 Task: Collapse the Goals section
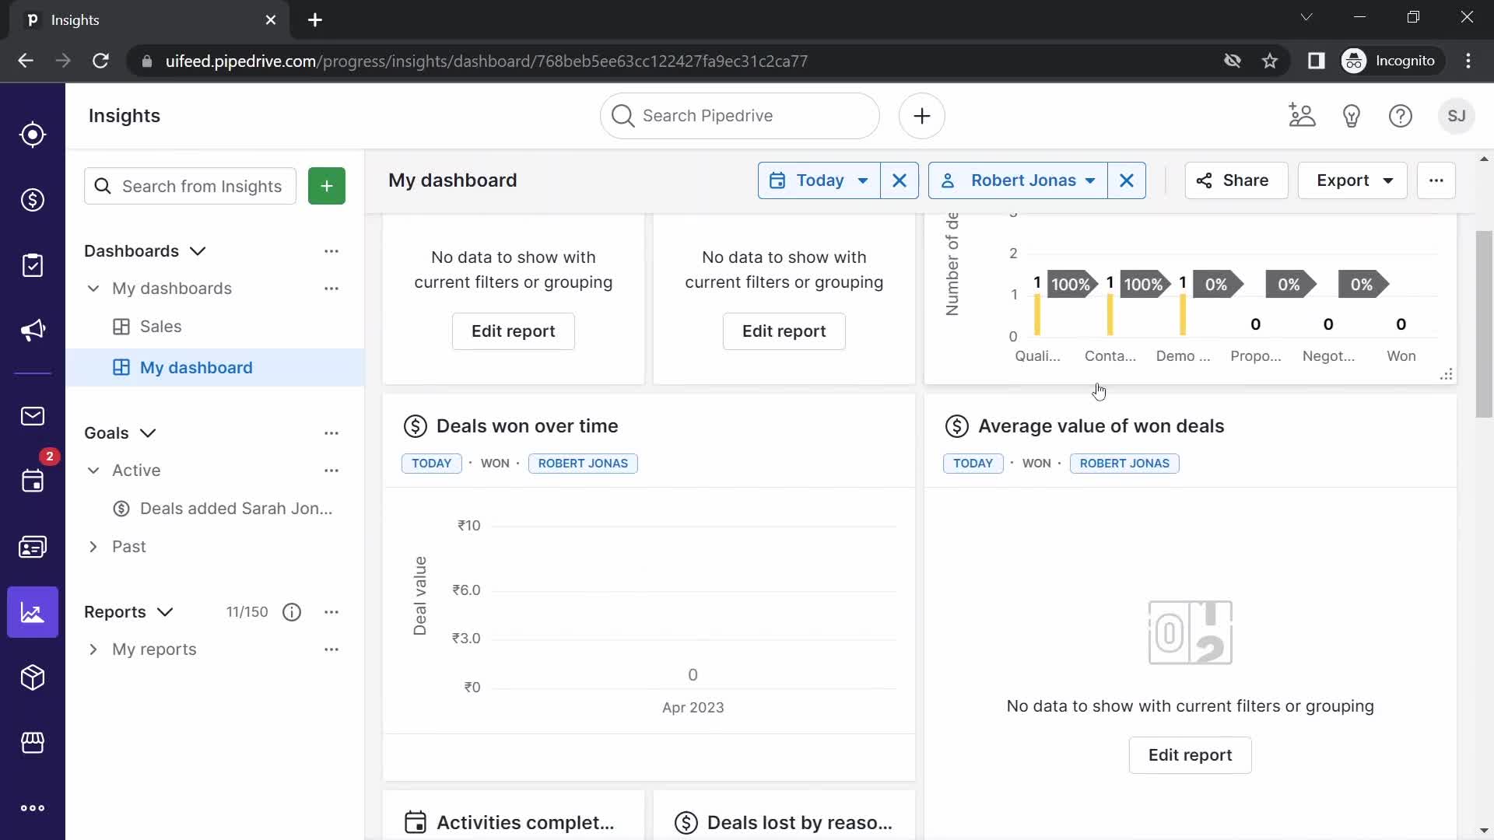click(148, 433)
